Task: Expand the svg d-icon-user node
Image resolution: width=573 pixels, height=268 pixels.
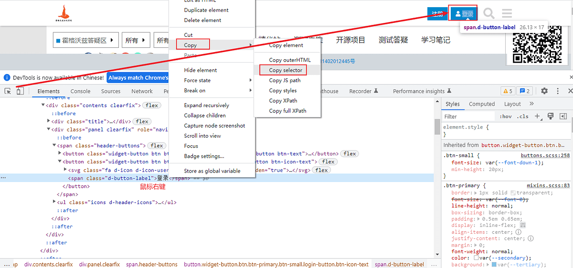Action: point(66,170)
